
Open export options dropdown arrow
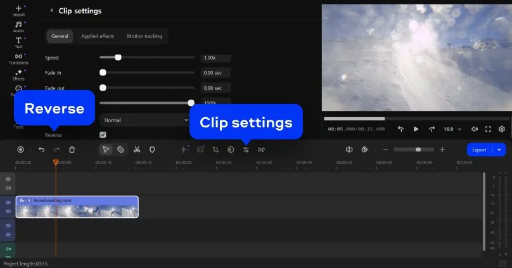[x=500, y=150]
